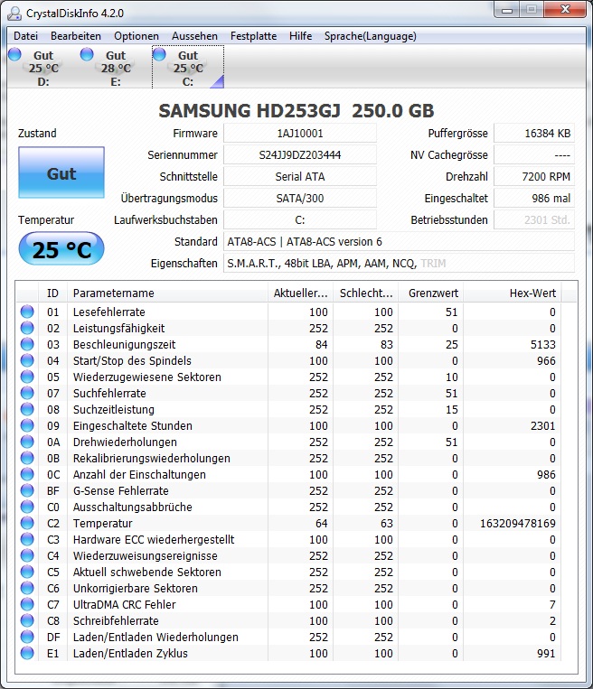Click status orb for Lesefehlerrate row

point(27,312)
